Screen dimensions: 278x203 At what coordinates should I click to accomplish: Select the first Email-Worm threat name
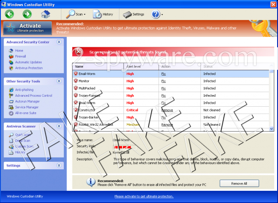[87, 74]
